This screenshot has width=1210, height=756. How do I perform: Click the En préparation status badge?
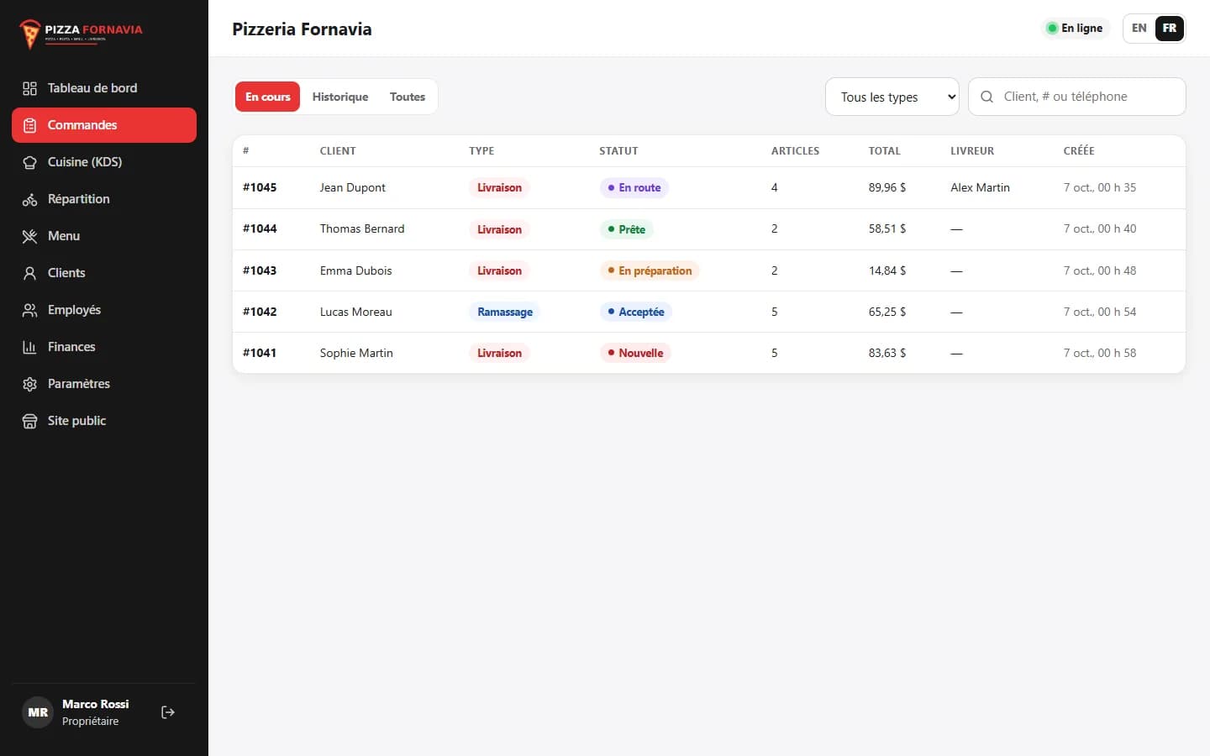650,270
